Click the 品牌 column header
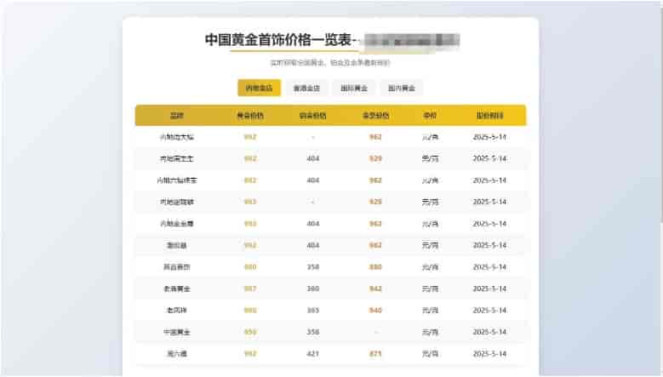 click(x=177, y=116)
